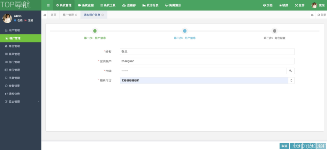Image resolution: width=327 pixels, height=150 pixels.
Task: Click the 取消 cancel button
Action: pyautogui.click(x=284, y=146)
